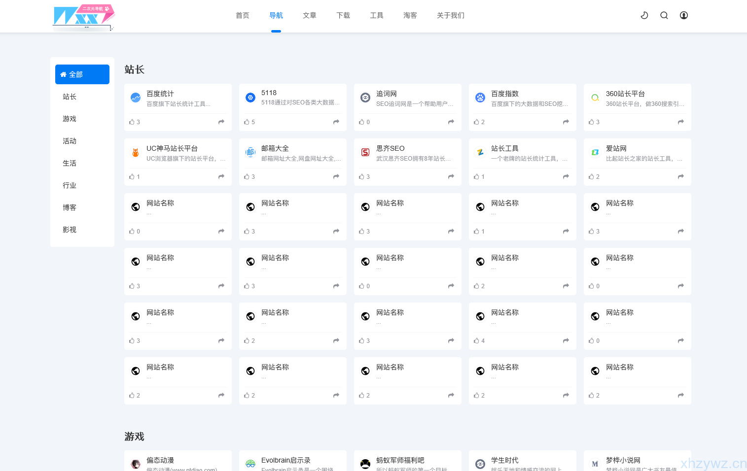Image resolution: width=747 pixels, height=471 pixels.
Task: Share 爱站网 using its arrow button
Action: pyautogui.click(x=680, y=176)
